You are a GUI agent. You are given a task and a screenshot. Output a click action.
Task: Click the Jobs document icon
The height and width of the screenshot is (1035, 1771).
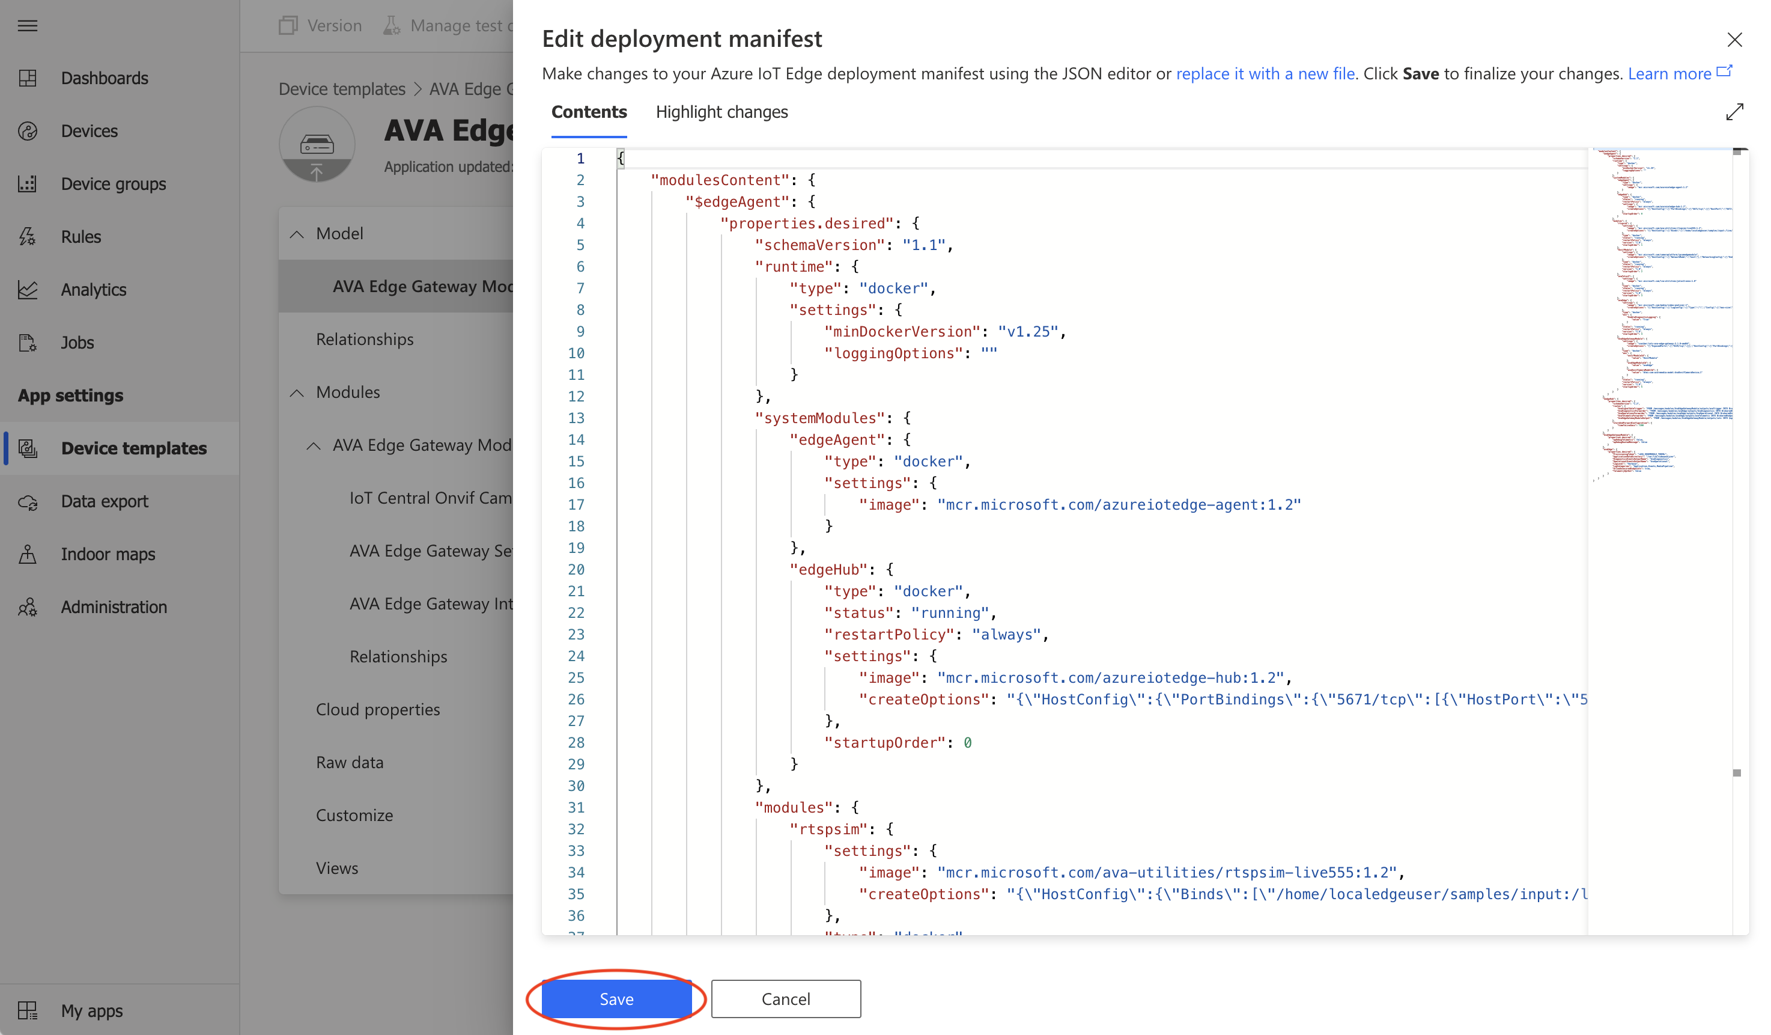point(28,343)
